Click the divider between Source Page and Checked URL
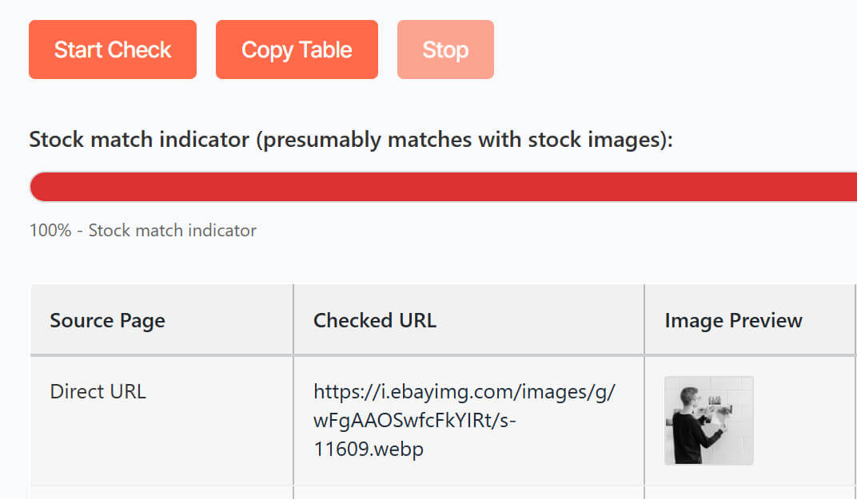Viewport: 857px width, 499px height. point(293,321)
